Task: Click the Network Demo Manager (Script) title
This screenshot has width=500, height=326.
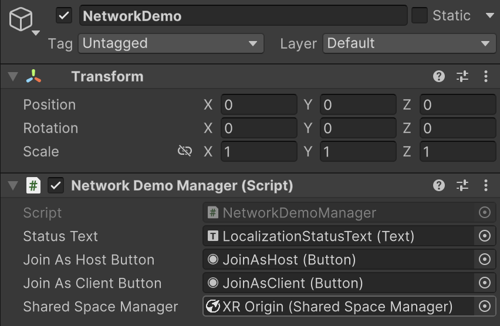Action: [x=182, y=186]
